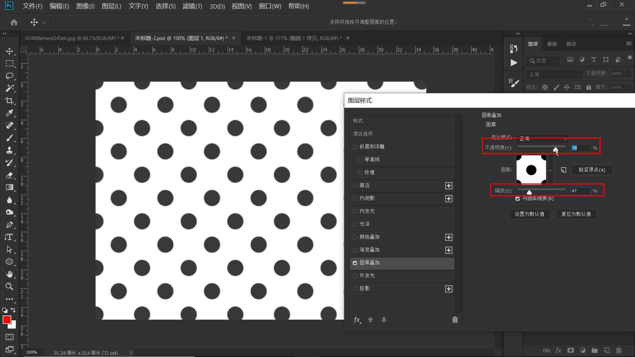
Task: Add another 投影 effect plus button
Action: pos(449,289)
